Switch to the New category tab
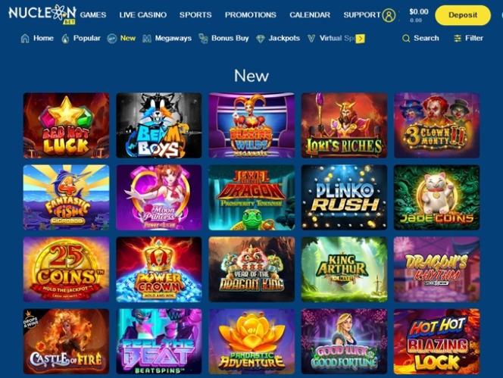 tap(128, 38)
